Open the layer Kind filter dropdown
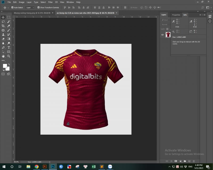This screenshot has height=170, width=213. [x=166, y=20]
